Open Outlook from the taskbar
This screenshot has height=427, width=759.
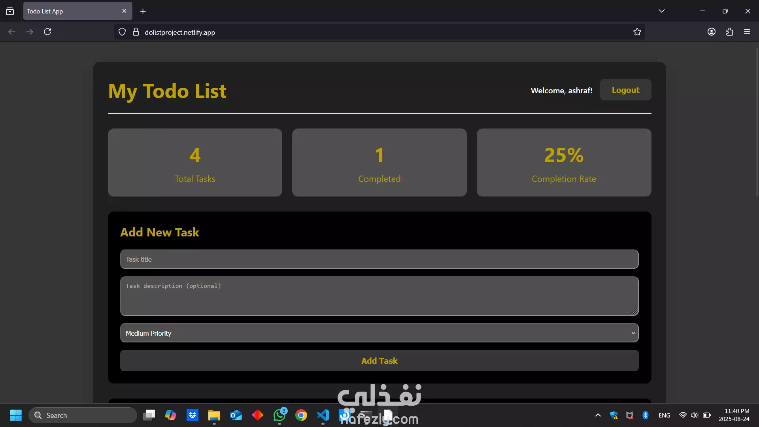point(236,415)
